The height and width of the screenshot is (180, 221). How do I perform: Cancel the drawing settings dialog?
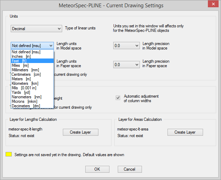[x=130, y=169]
